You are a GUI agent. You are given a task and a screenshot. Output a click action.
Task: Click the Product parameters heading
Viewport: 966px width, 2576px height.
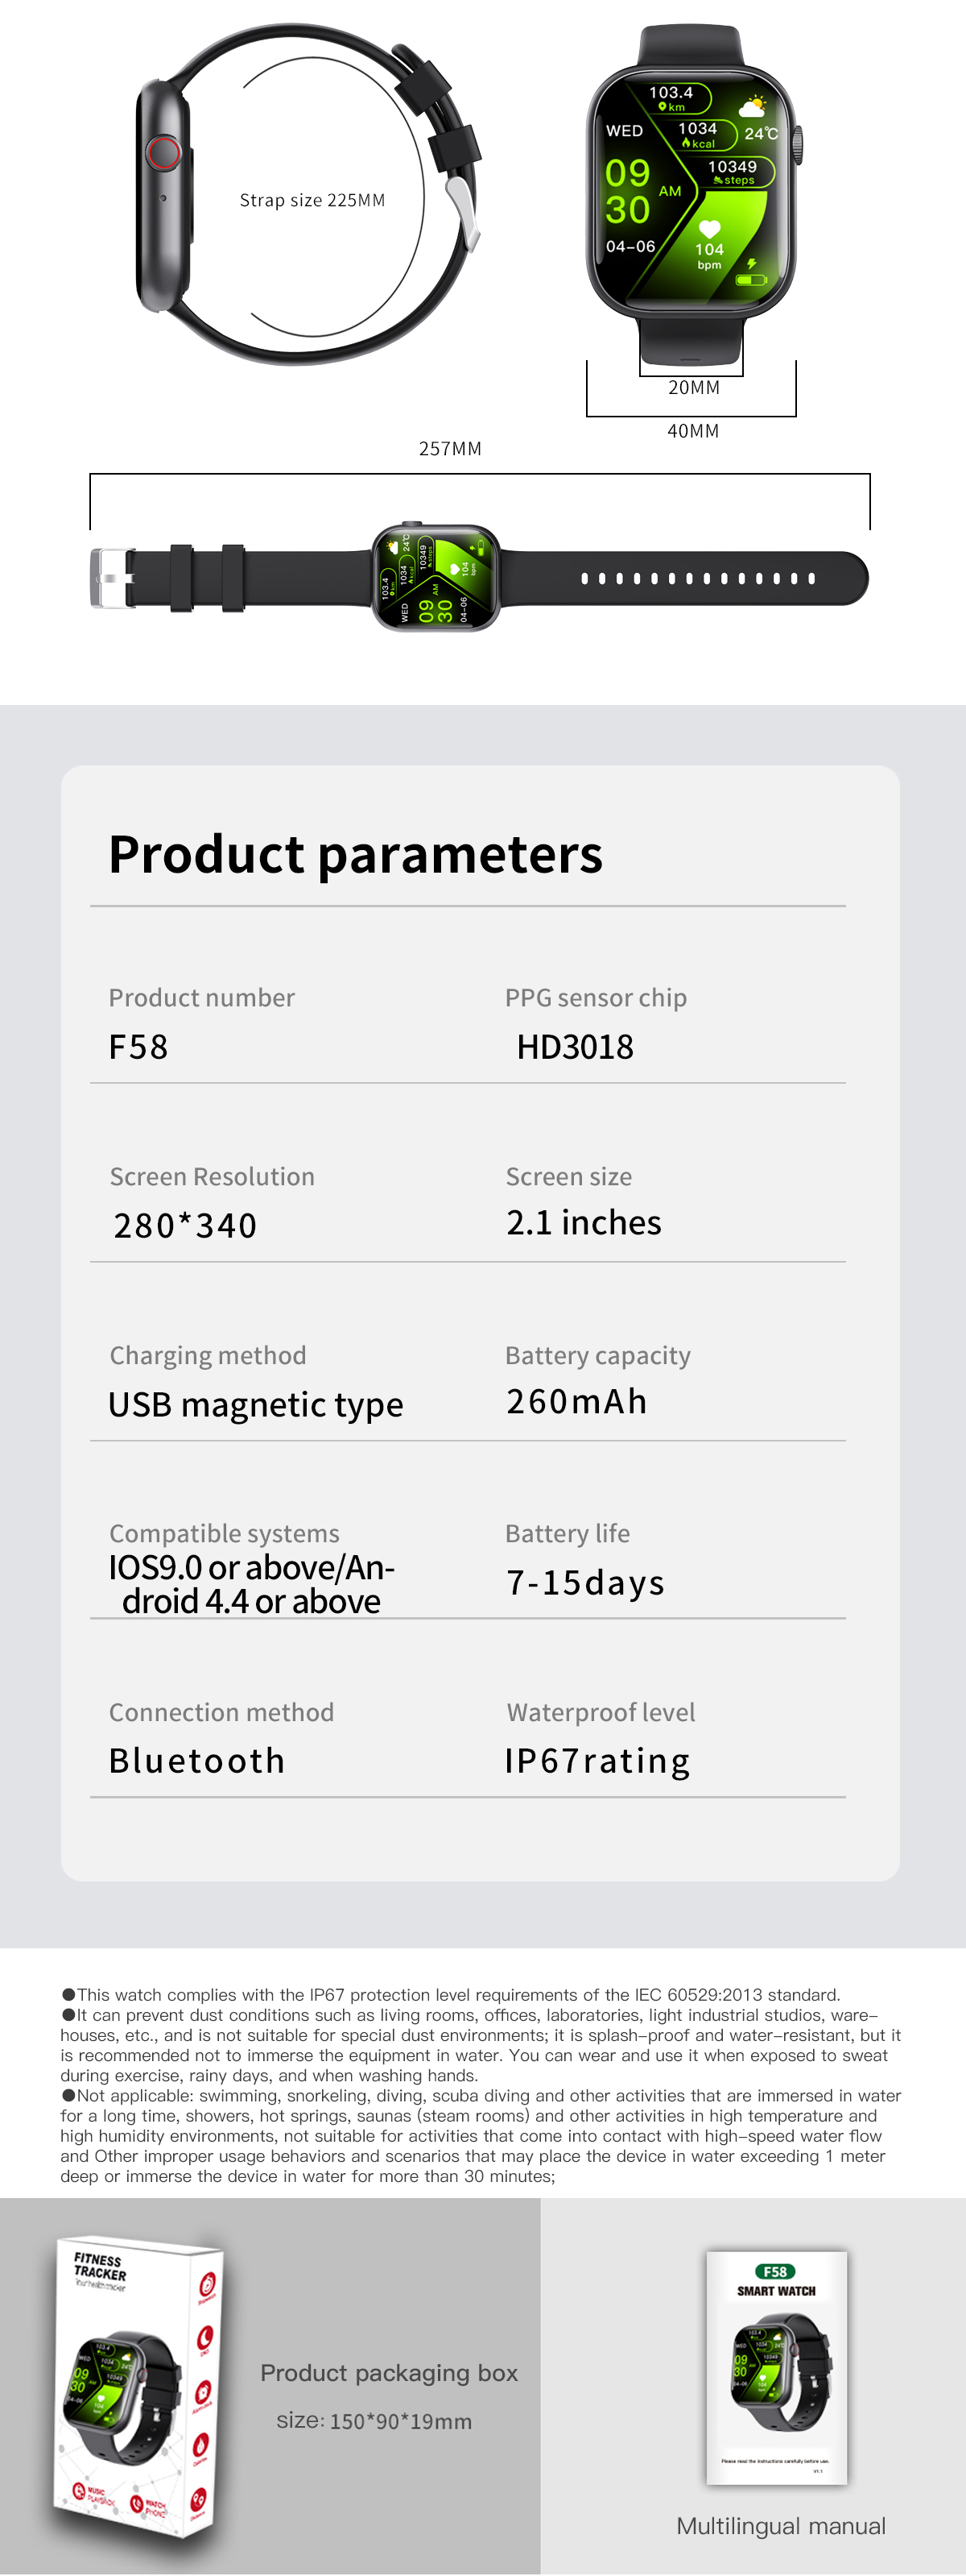[356, 854]
